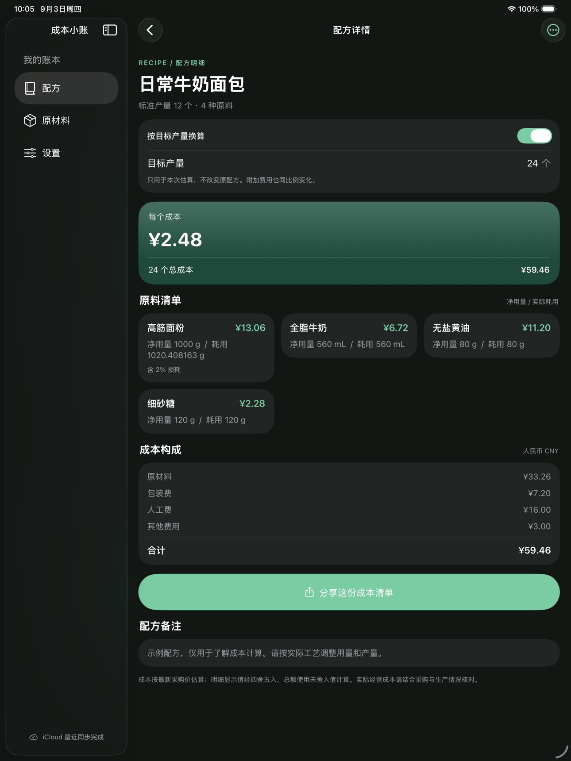Go back with the chevron button
Image resolution: width=571 pixels, height=761 pixels.
click(150, 30)
